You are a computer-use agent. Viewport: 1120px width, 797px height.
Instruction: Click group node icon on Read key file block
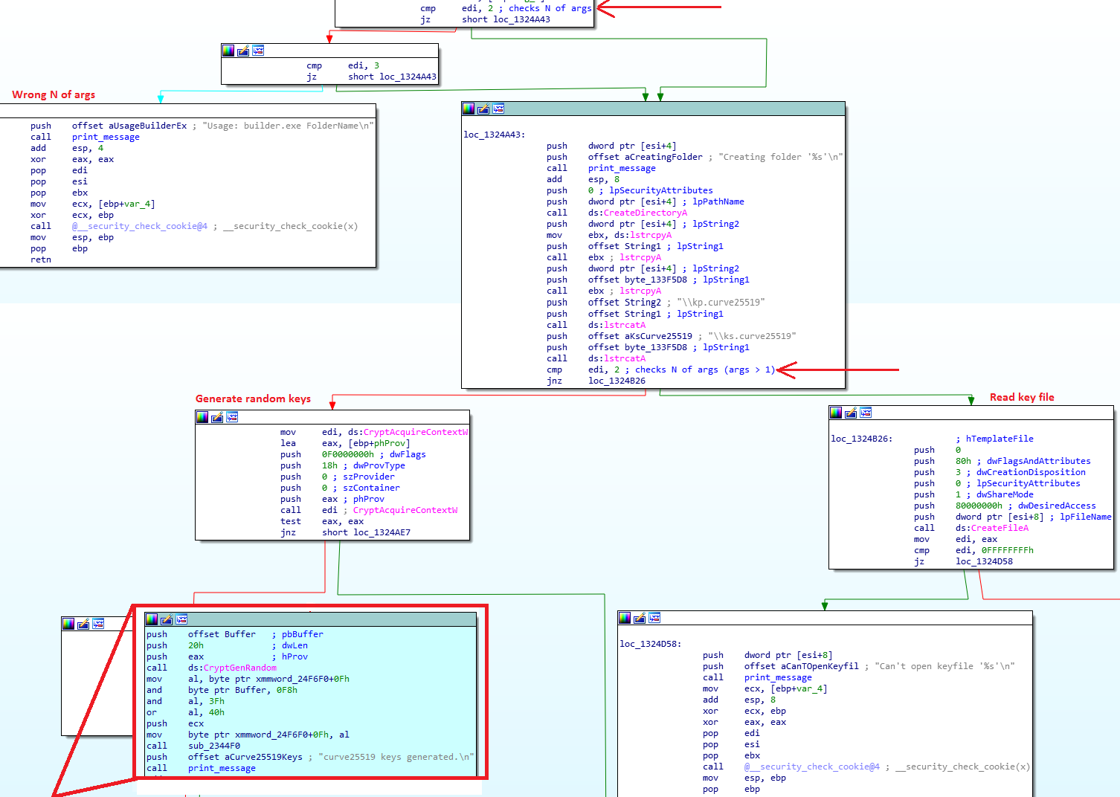click(x=866, y=413)
